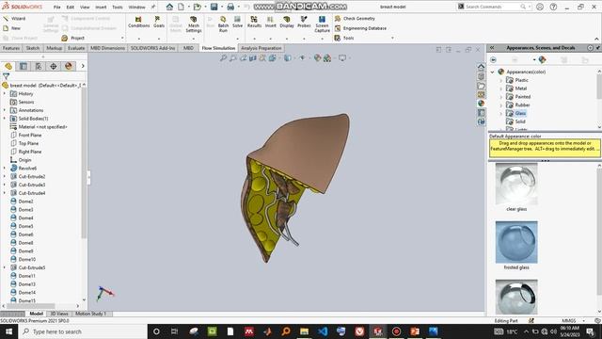Open SOLIDWORKS Resources in the task pane

481,67
